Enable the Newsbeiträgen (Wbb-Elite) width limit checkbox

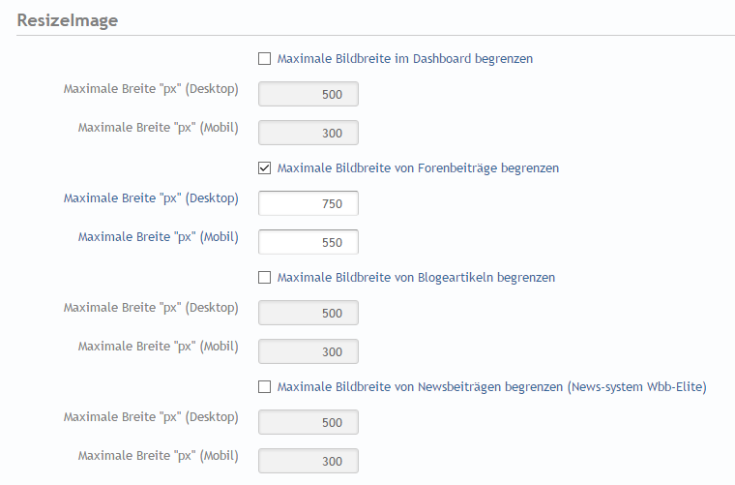point(265,387)
